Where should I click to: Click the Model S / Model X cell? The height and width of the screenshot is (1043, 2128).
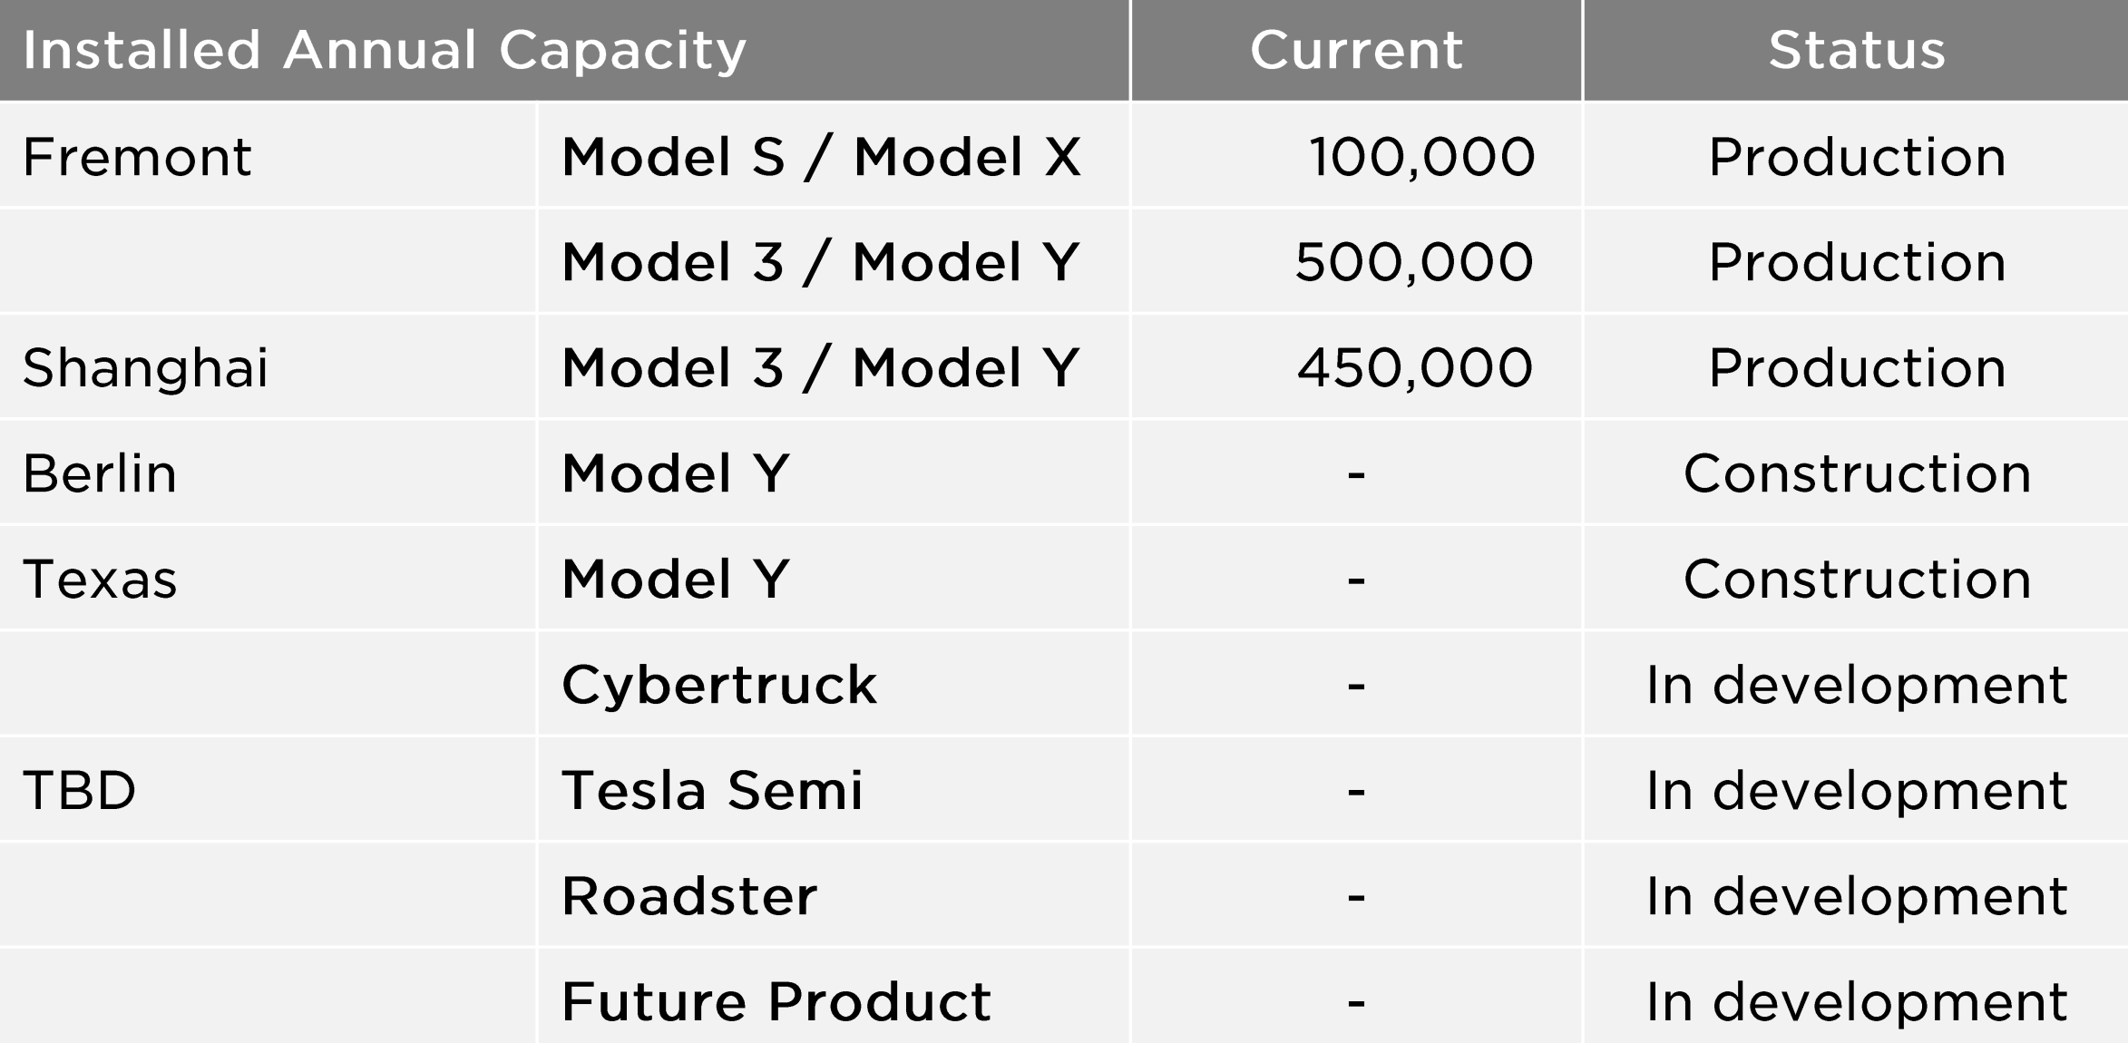(821, 157)
